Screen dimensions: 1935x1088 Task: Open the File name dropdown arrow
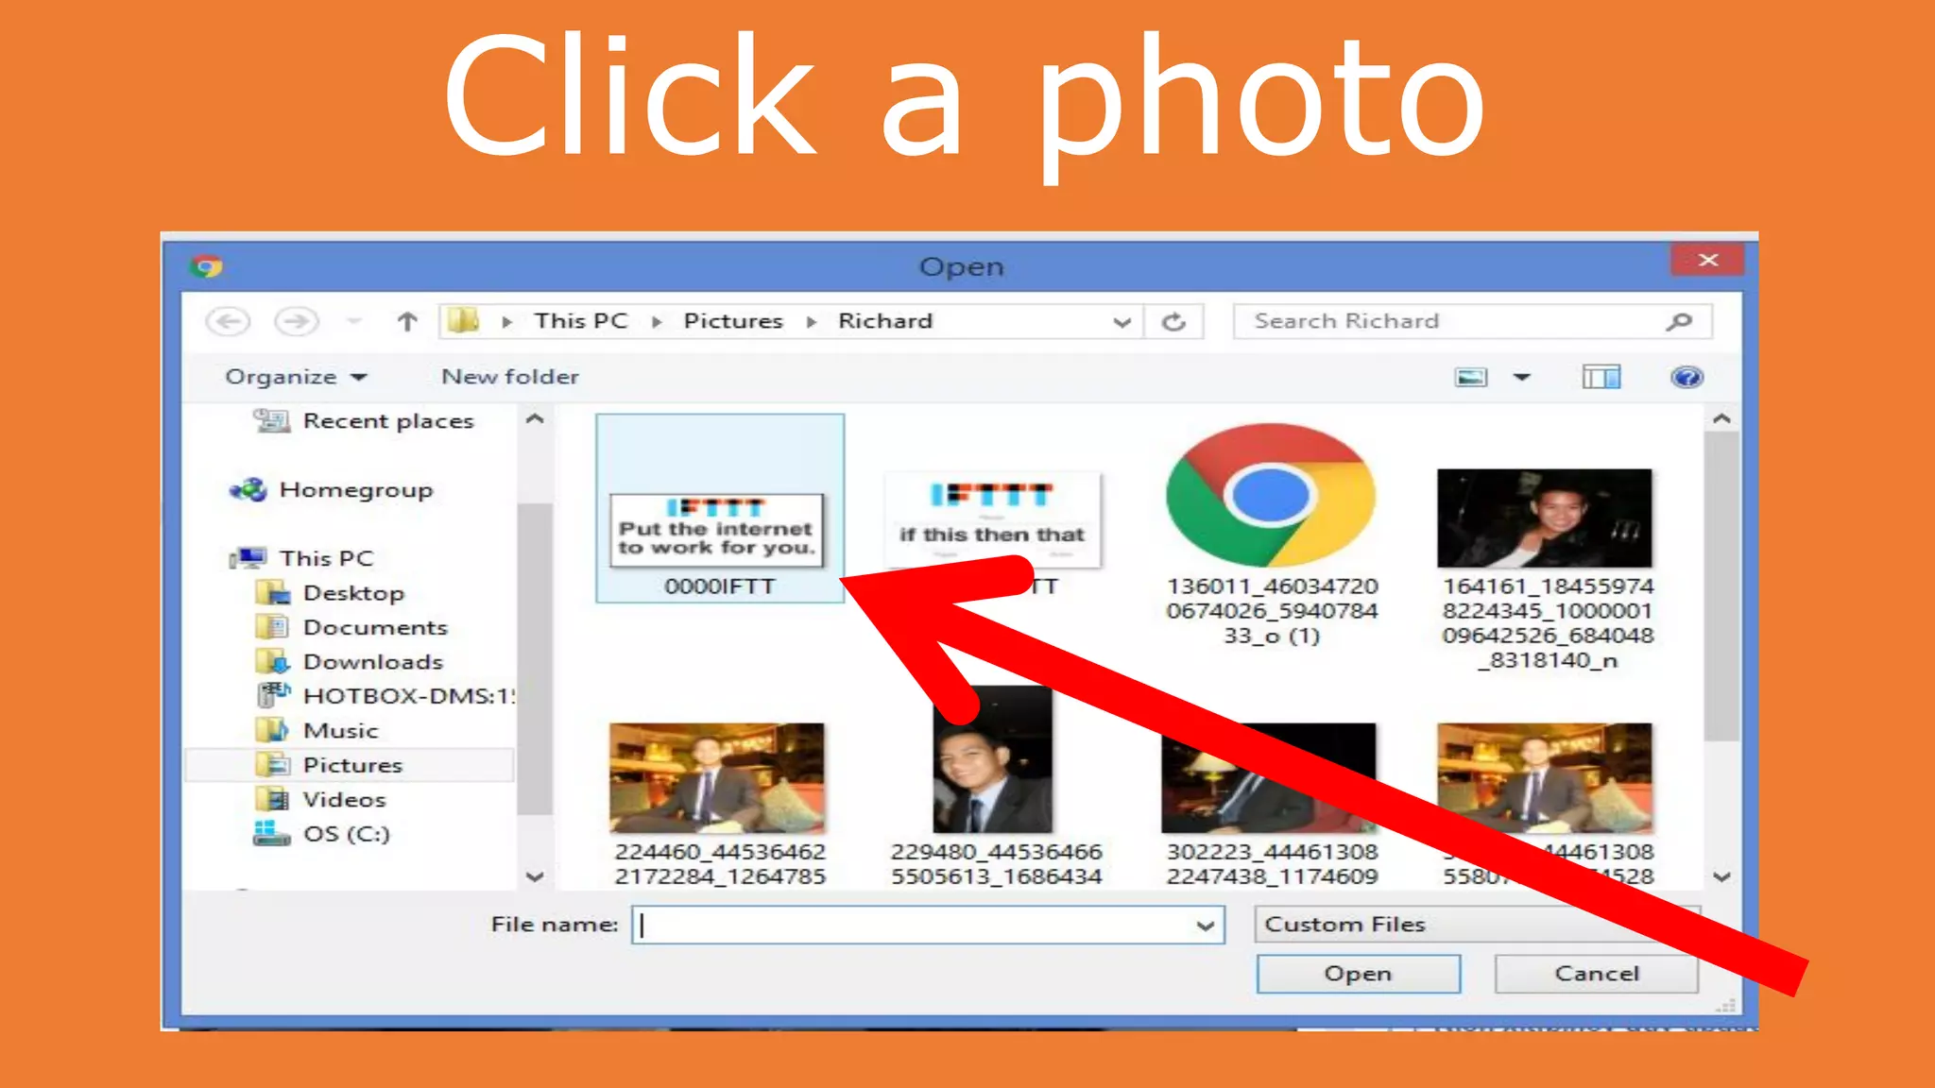1206,925
